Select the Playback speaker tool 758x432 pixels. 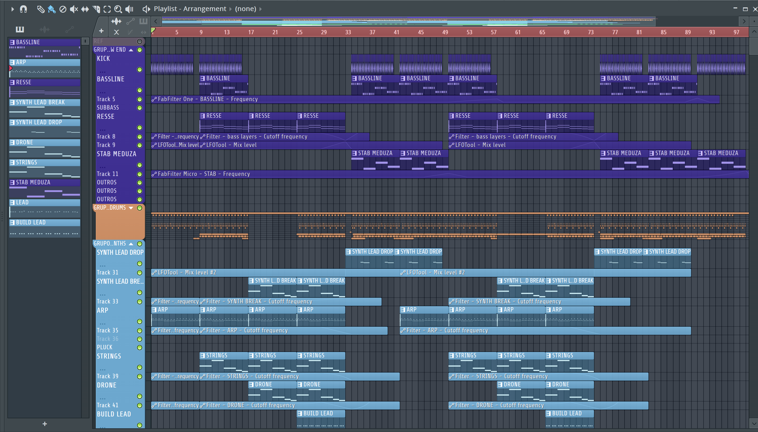point(129,9)
